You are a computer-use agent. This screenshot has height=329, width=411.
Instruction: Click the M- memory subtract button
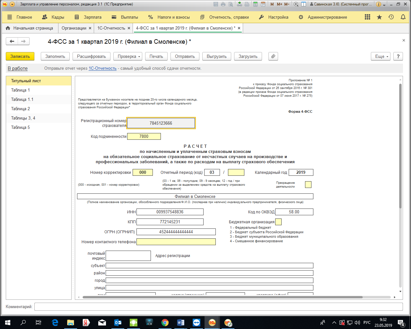tap(287, 4)
